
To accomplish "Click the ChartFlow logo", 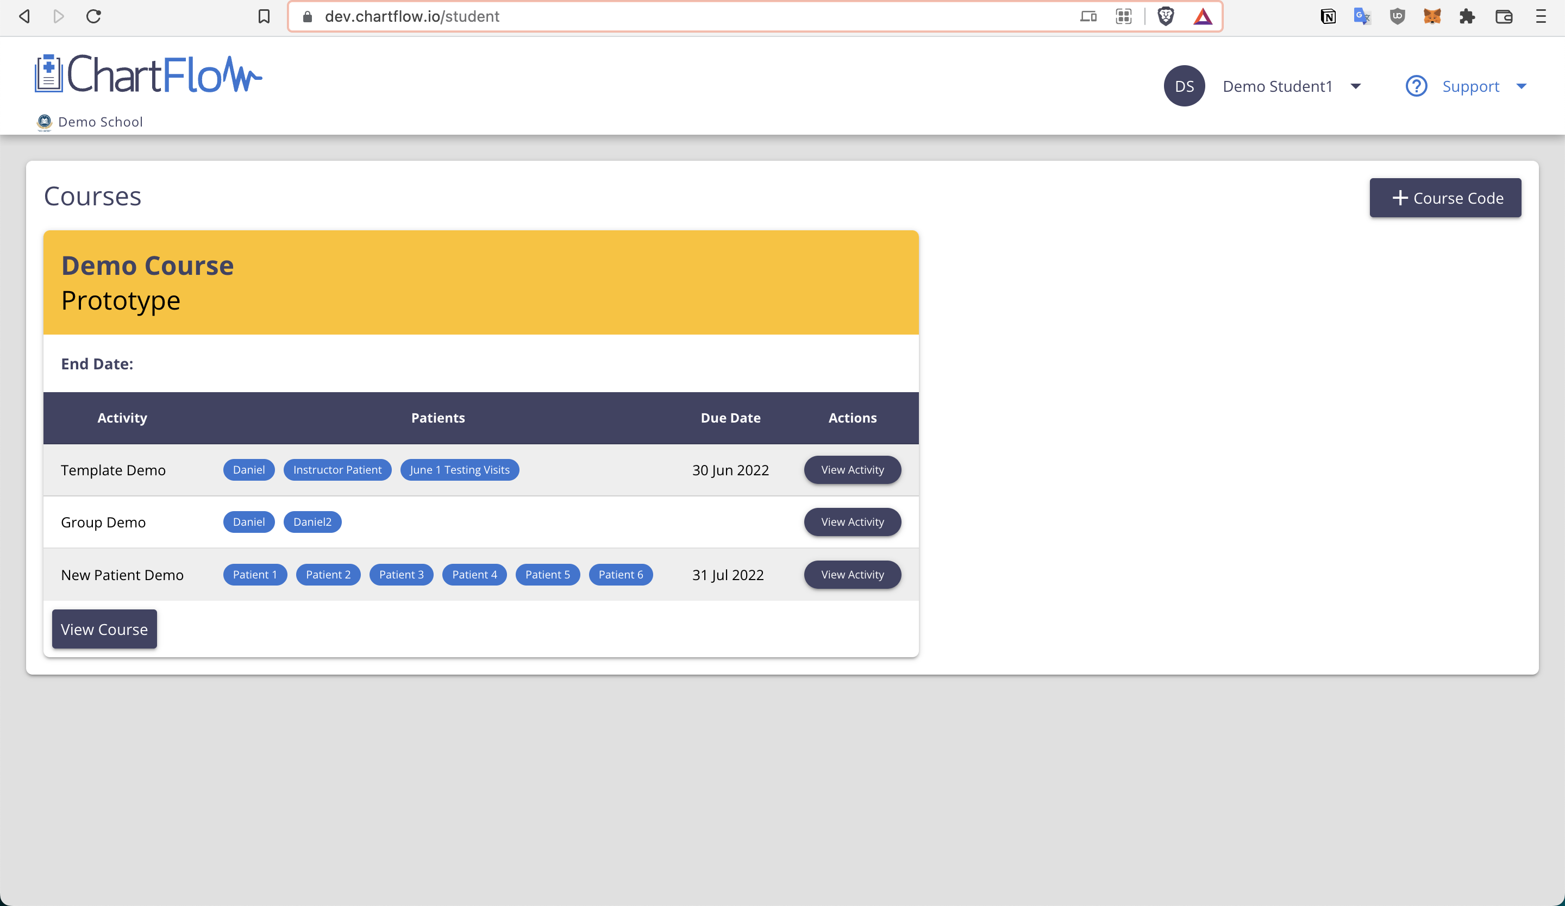I will pos(148,75).
